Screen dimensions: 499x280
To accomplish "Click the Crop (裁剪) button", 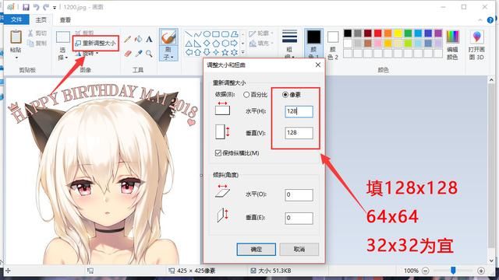I will coord(84,33).
